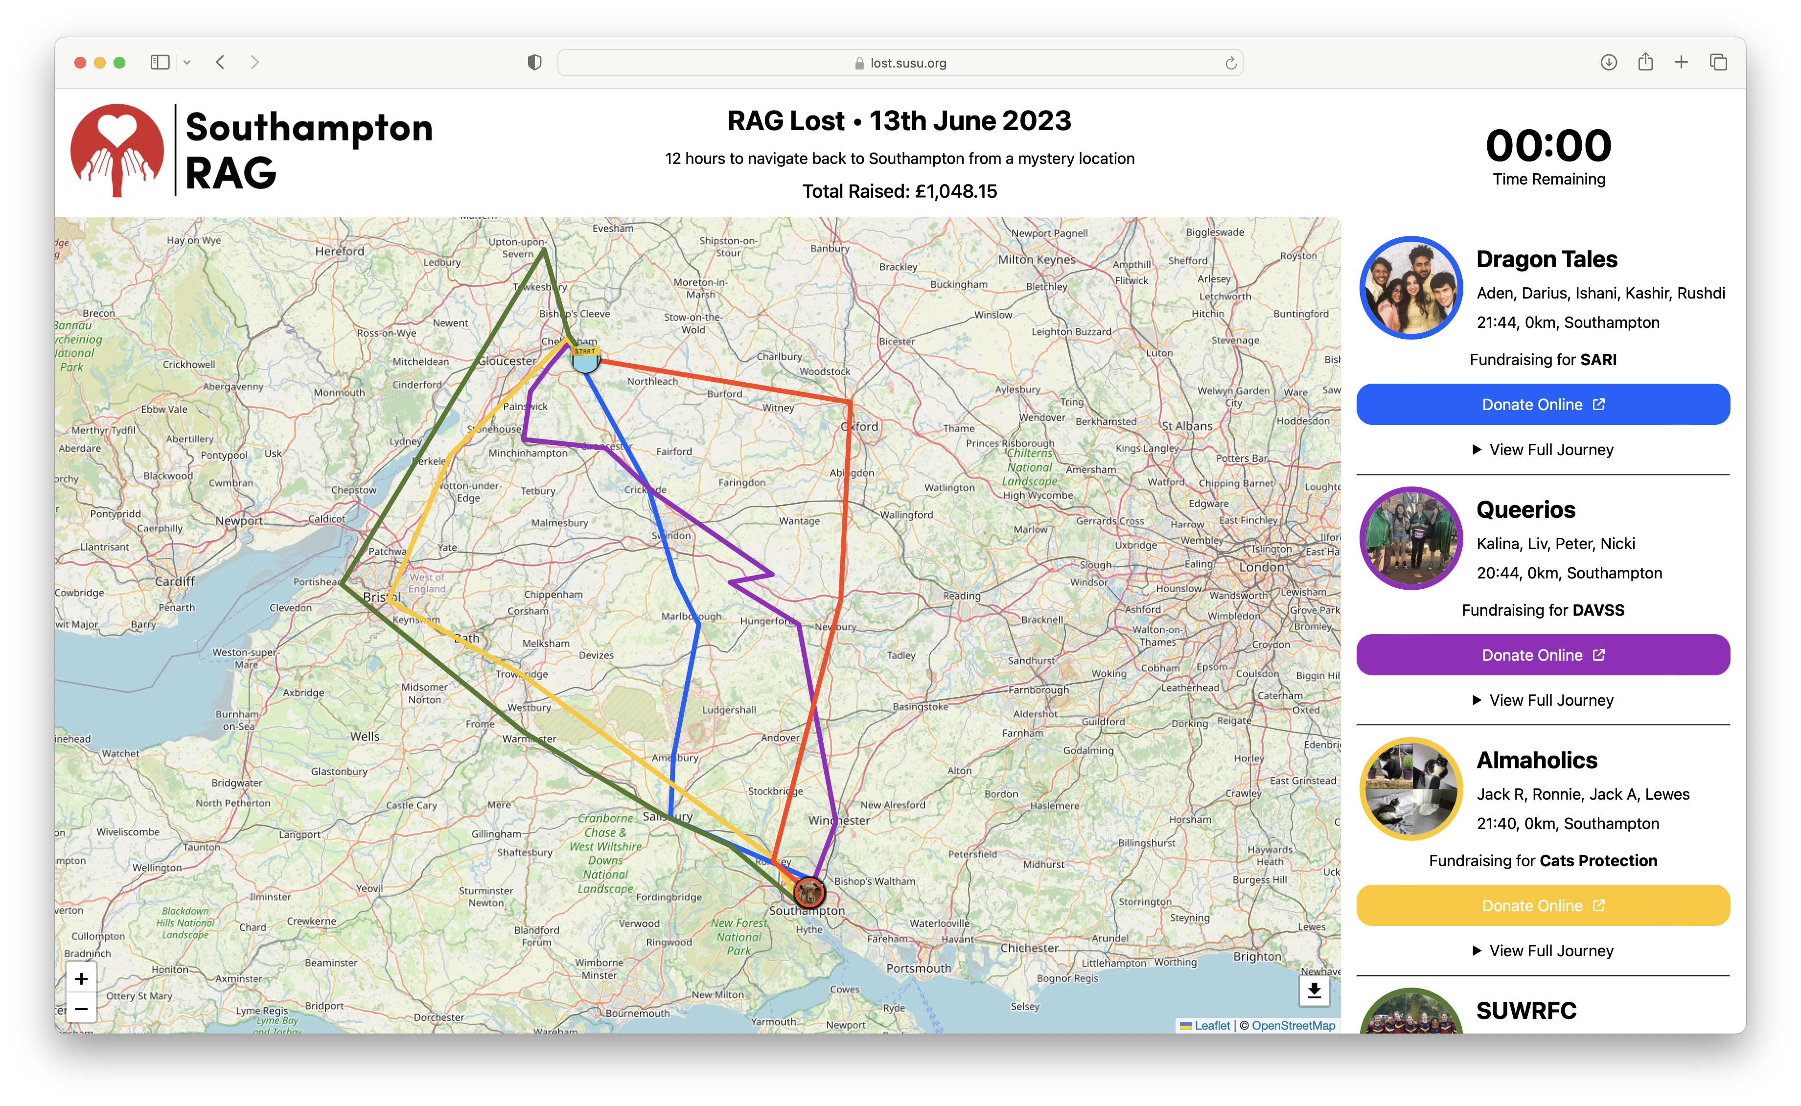Donate online to Dragon Tales

coord(1543,405)
